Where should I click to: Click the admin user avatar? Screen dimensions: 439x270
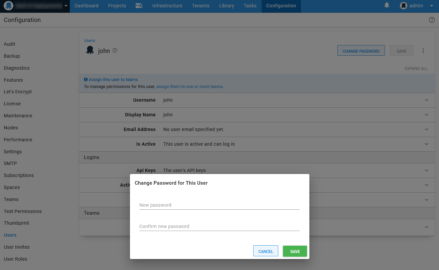404,6
